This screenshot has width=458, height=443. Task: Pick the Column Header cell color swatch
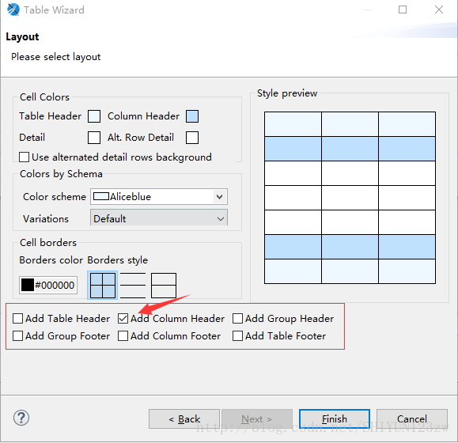click(x=192, y=116)
